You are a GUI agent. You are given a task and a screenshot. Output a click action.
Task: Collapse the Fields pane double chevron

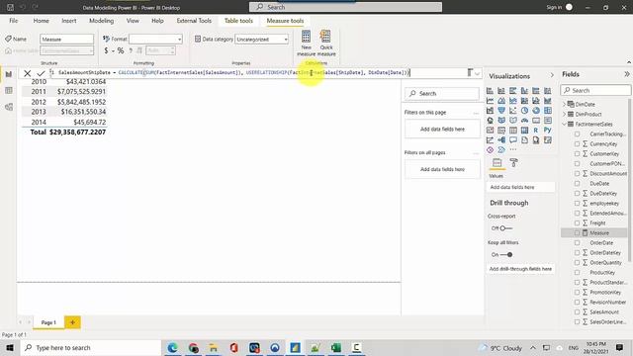coord(626,74)
